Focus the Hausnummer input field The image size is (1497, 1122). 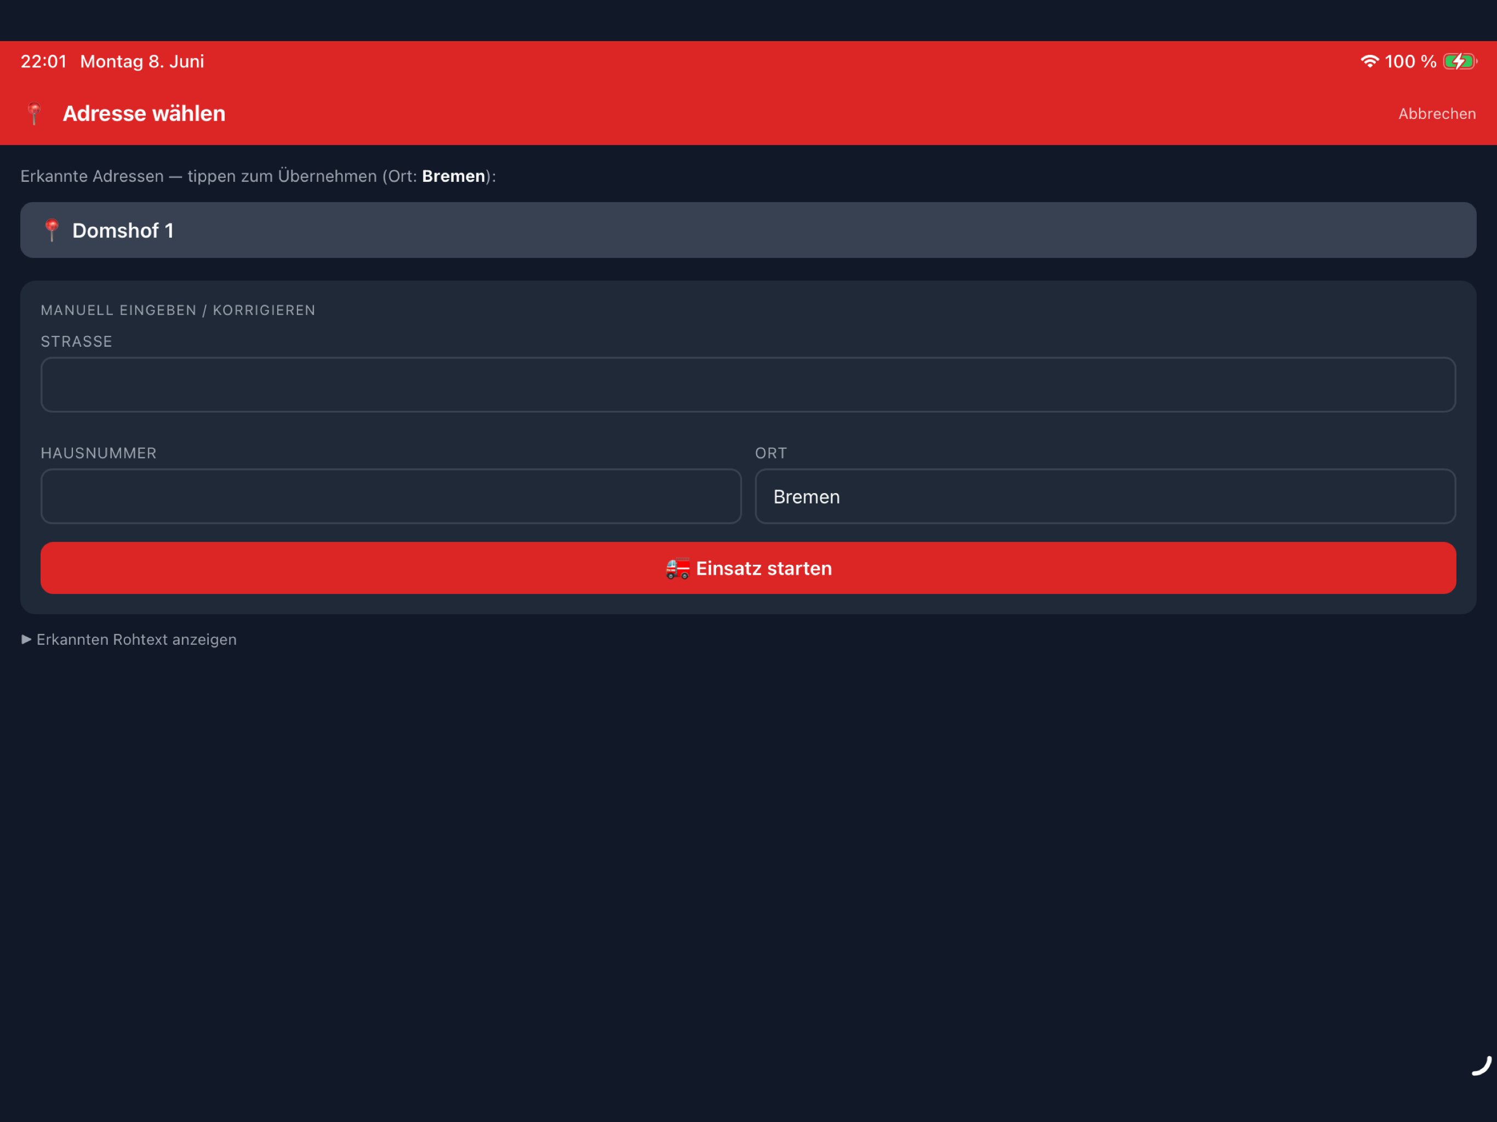click(391, 496)
